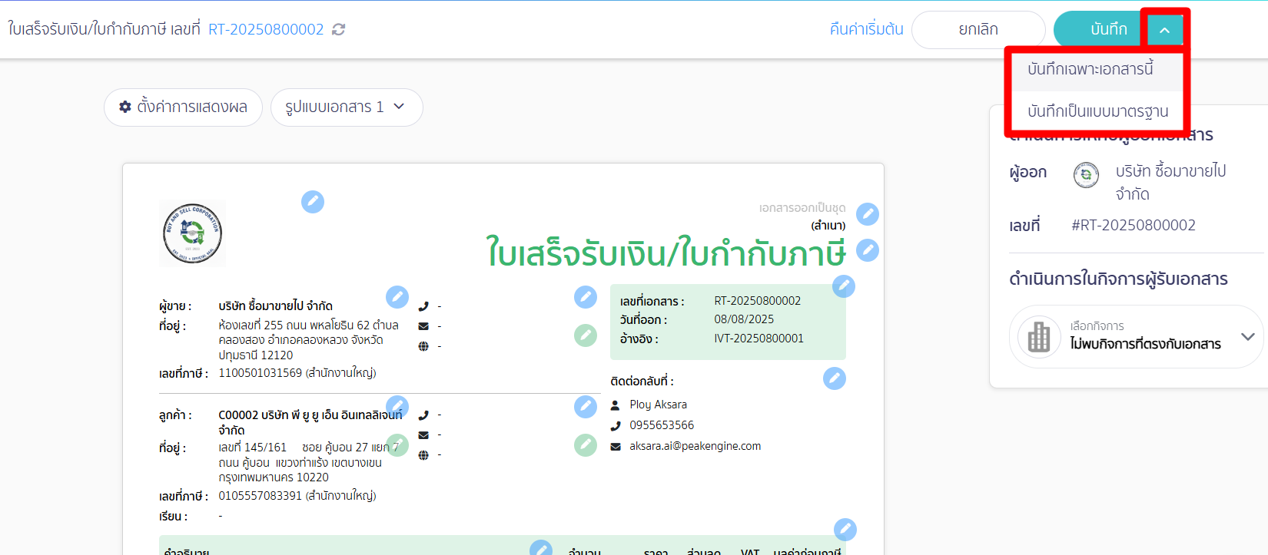1268x555 pixels.
Task: Click the ยกเลิก button
Action: point(978,30)
